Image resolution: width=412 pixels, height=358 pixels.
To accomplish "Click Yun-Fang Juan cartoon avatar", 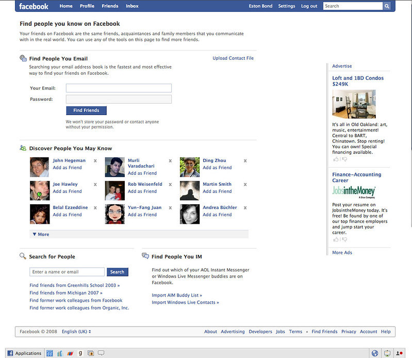I will point(115,214).
